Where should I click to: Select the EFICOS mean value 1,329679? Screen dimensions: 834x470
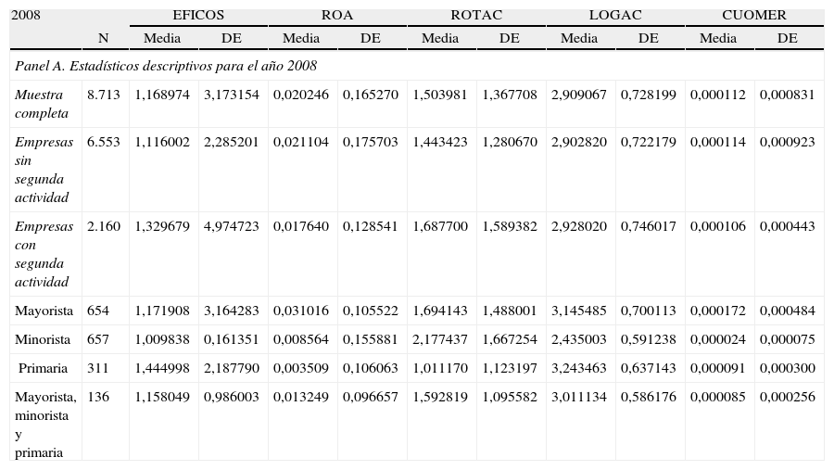pos(163,226)
